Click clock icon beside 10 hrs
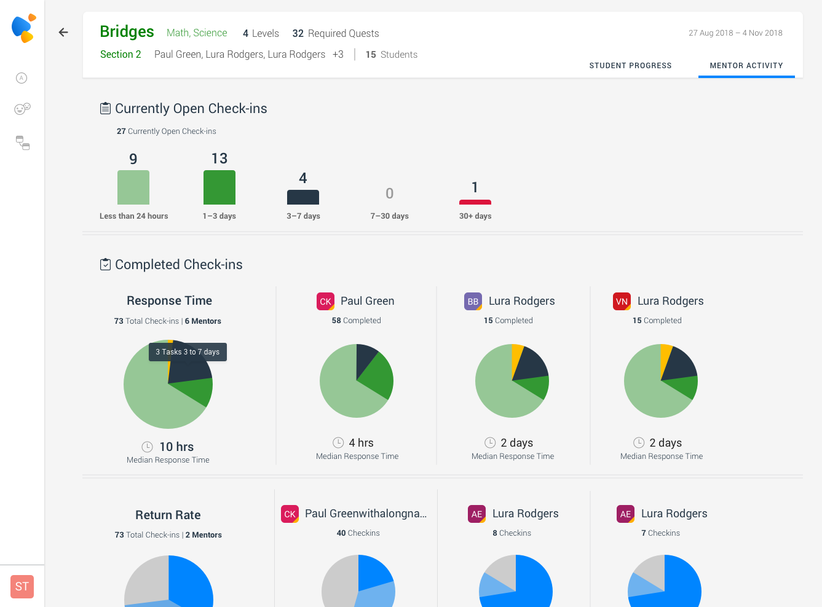This screenshot has height=607, width=822. coord(147,447)
